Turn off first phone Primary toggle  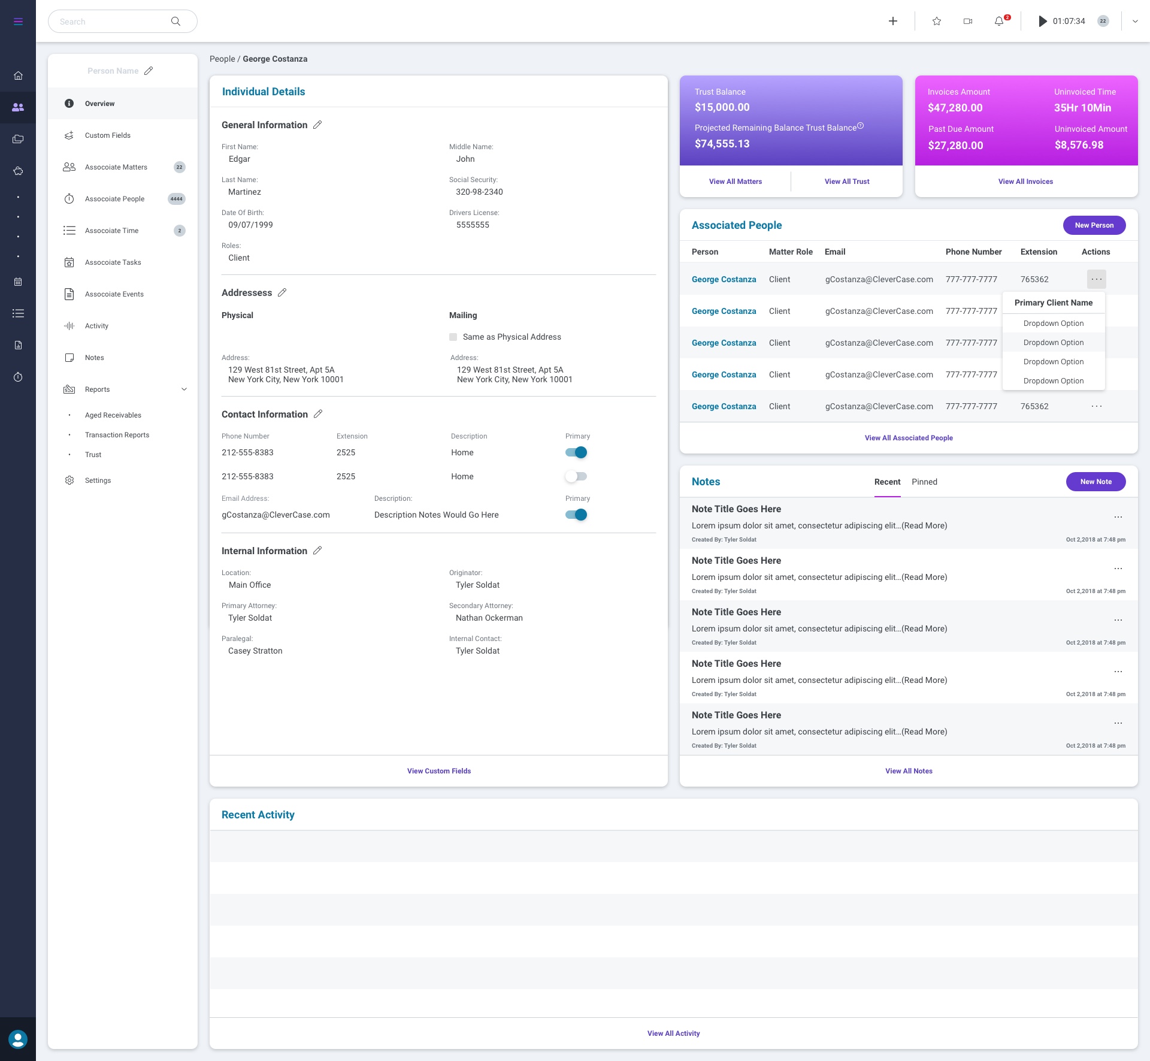click(576, 453)
